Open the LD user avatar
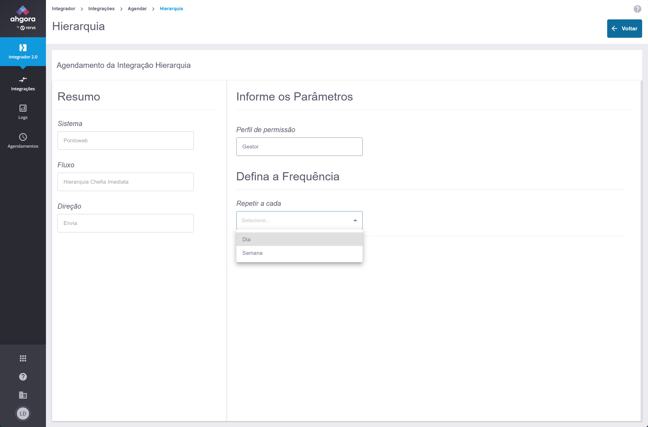 (23, 413)
